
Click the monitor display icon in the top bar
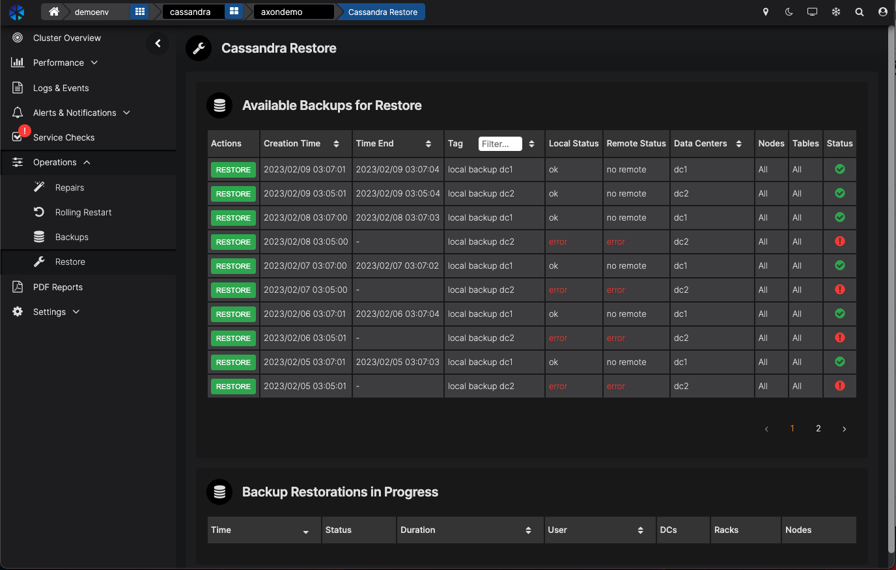point(812,12)
